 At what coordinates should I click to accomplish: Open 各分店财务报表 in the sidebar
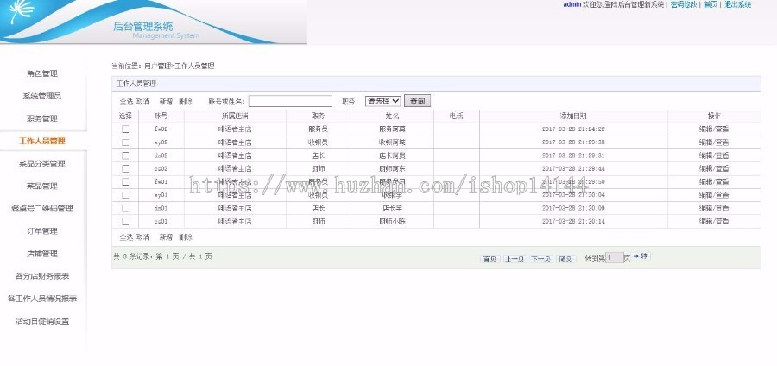tap(42, 276)
